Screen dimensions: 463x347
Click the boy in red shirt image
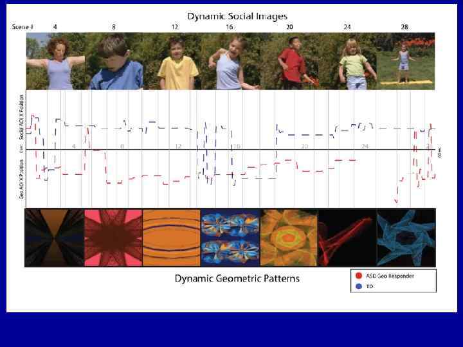(x=289, y=61)
